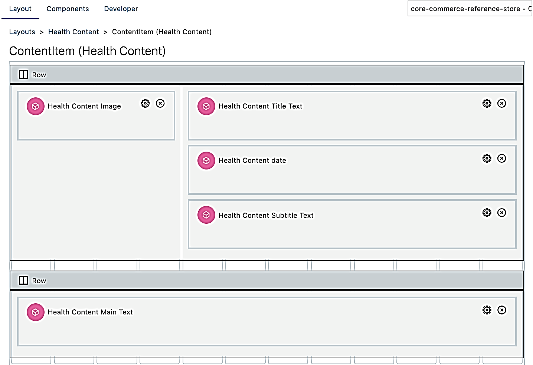533x365 pixels.
Task: Click the first Row's column layout icon
Action: [23, 75]
